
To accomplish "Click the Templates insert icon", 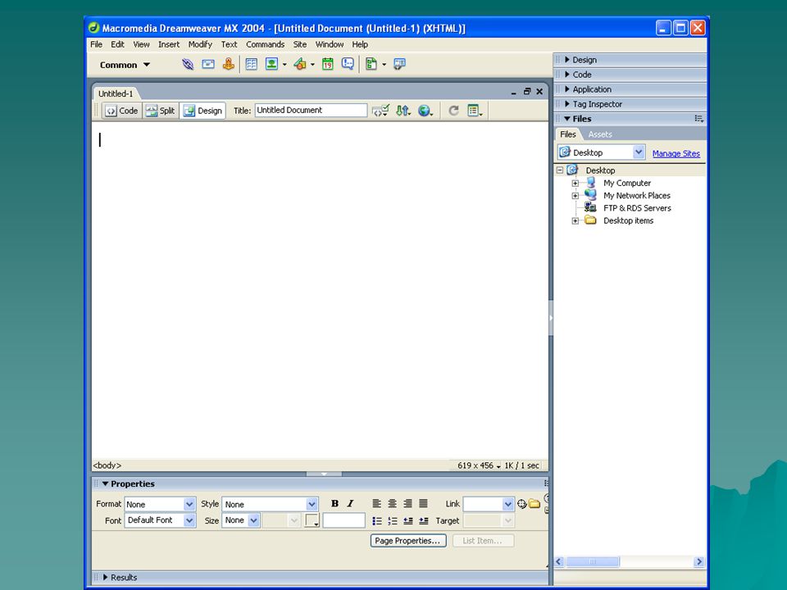I will 371,64.
